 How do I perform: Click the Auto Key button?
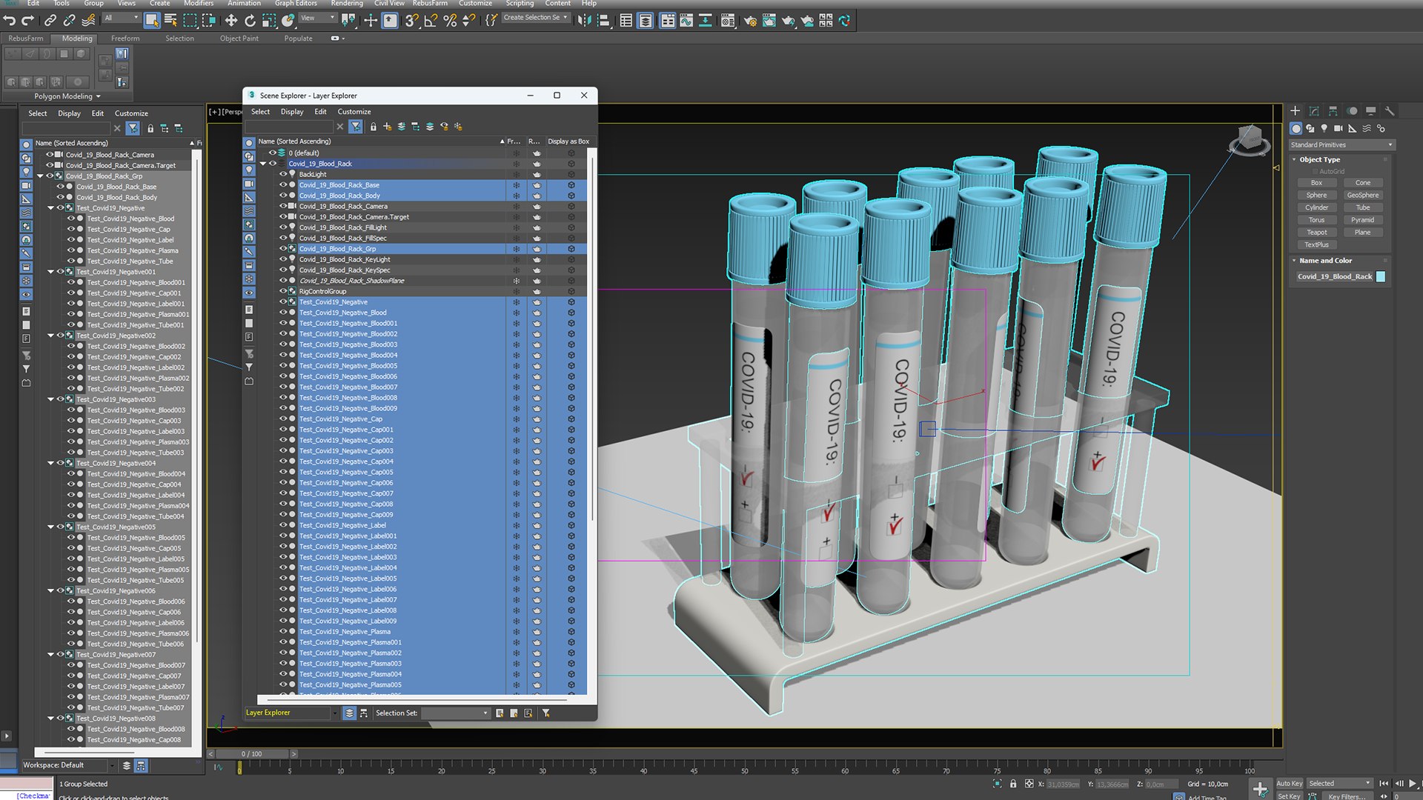pos(1289,783)
